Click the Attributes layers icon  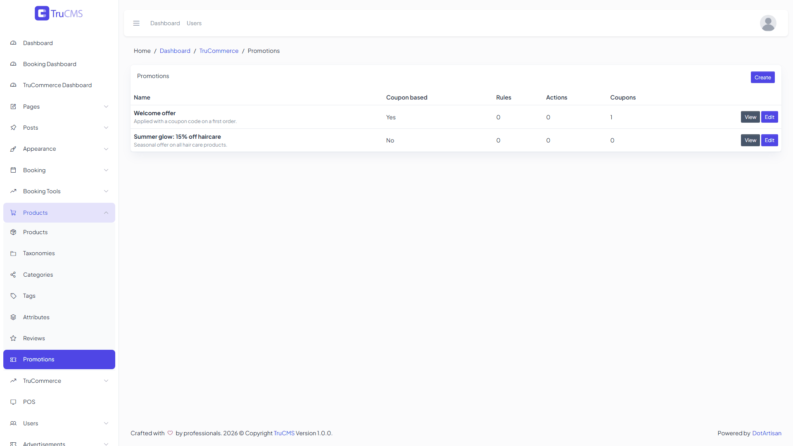pos(13,317)
